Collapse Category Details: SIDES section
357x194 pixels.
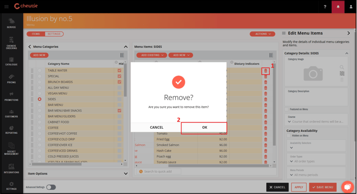point(347,53)
